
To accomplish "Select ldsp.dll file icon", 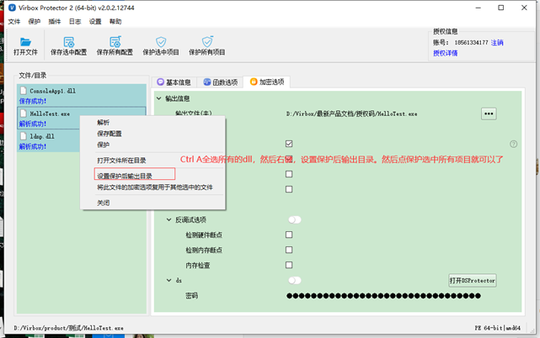I will coord(24,136).
